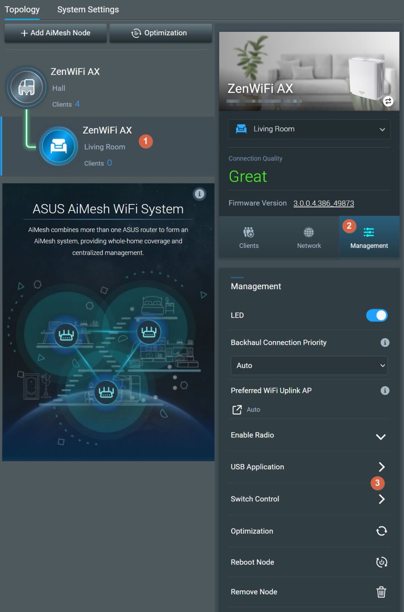The image size is (404, 612).
Task: Click the Great connection quality text
Action: click(x=248, y=176)
